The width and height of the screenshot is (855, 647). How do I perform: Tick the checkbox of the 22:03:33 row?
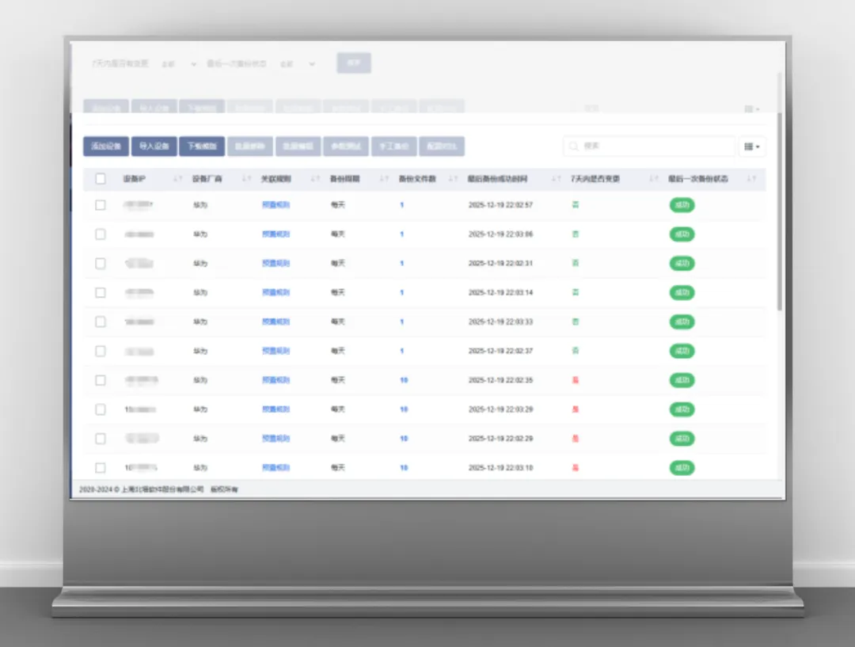coord(101,322)
